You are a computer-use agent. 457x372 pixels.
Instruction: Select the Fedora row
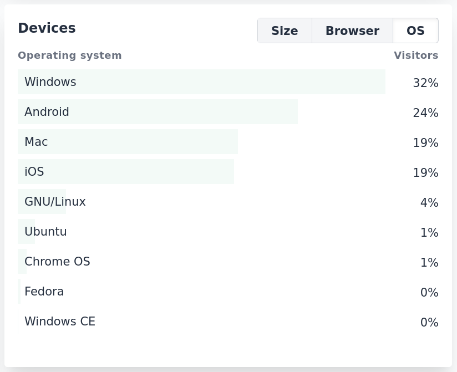tap(44, 291)
